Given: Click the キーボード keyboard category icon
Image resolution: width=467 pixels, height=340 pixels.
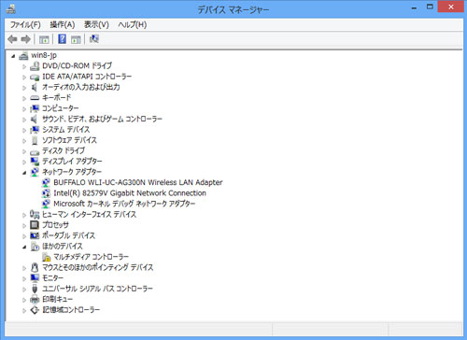Looking at the screenshot, I should 35,98.
